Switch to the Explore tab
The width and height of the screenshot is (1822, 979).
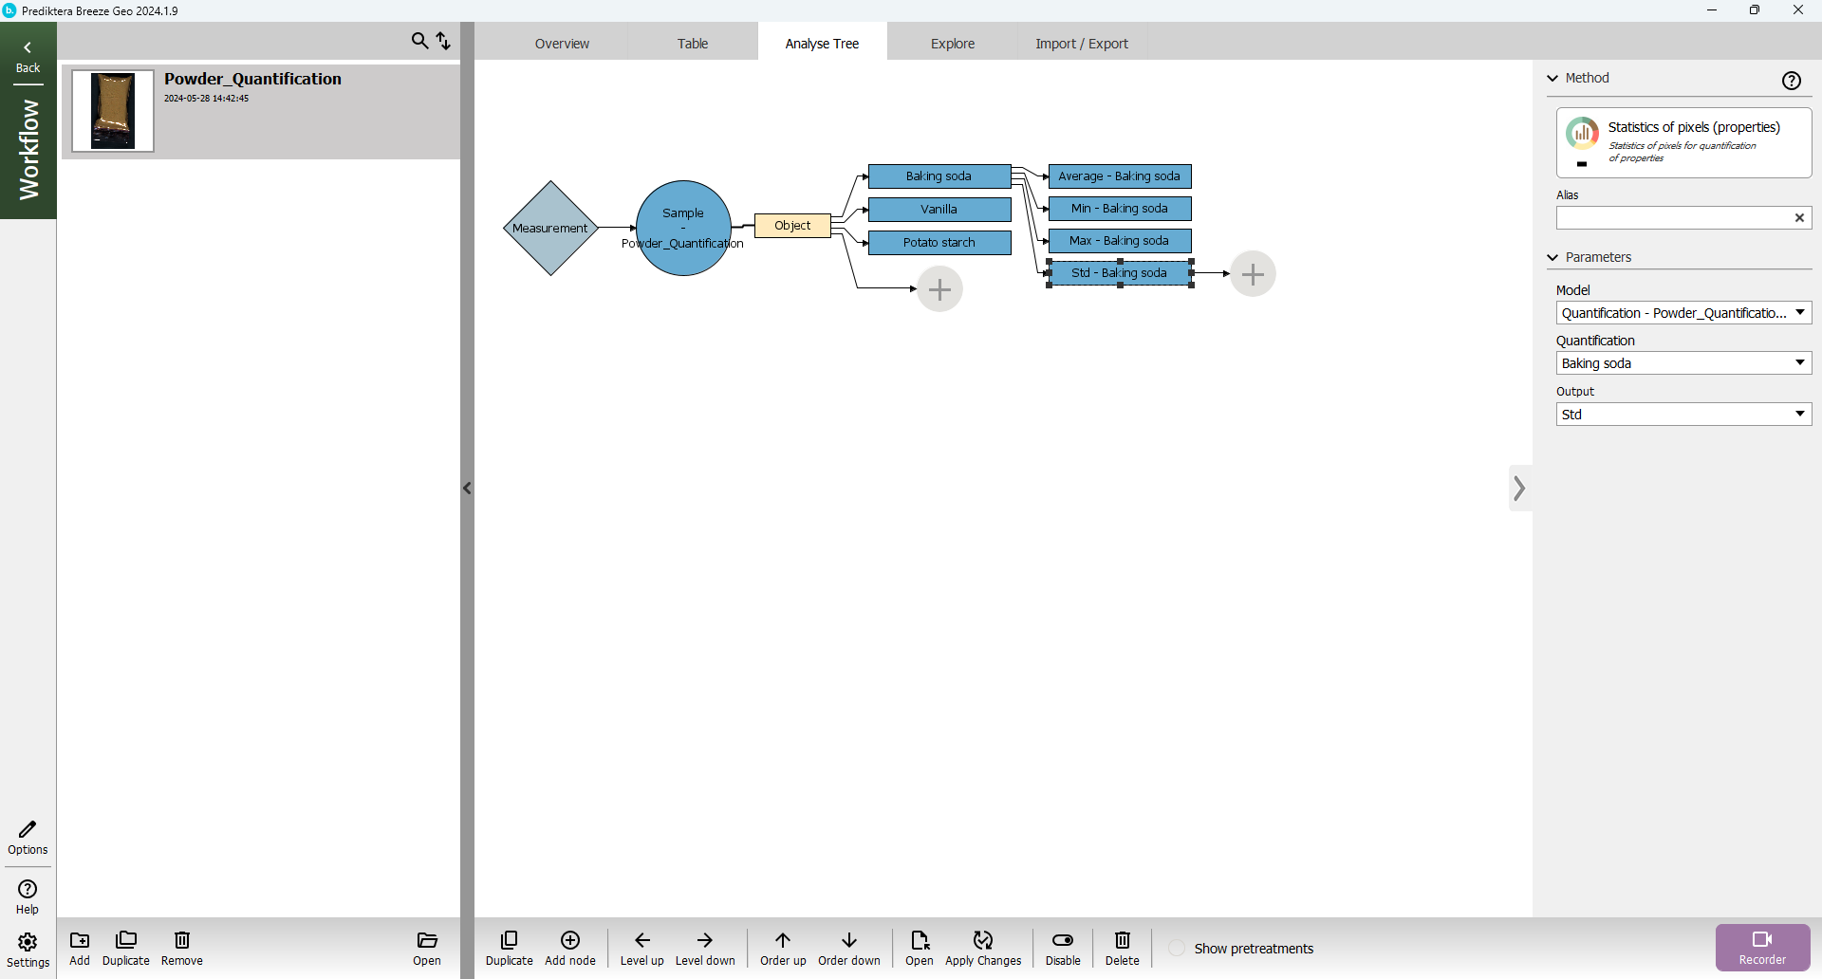[952, 44]
